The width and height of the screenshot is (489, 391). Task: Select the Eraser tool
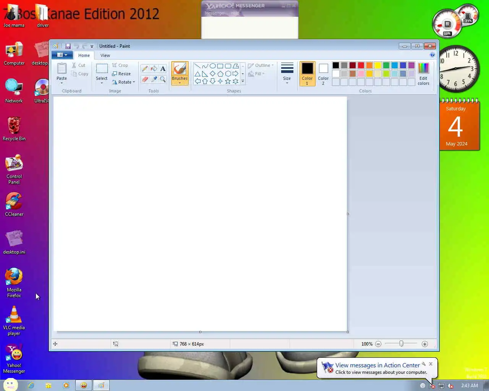(x=145, y=79)
